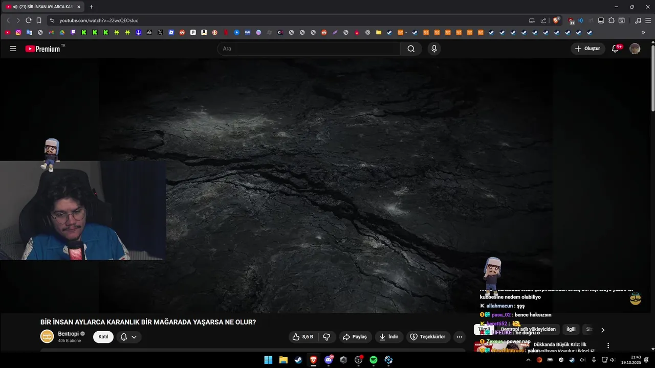Reload the page with the refresh icon
Screen dimensions: 655x368
pos(29,20)
